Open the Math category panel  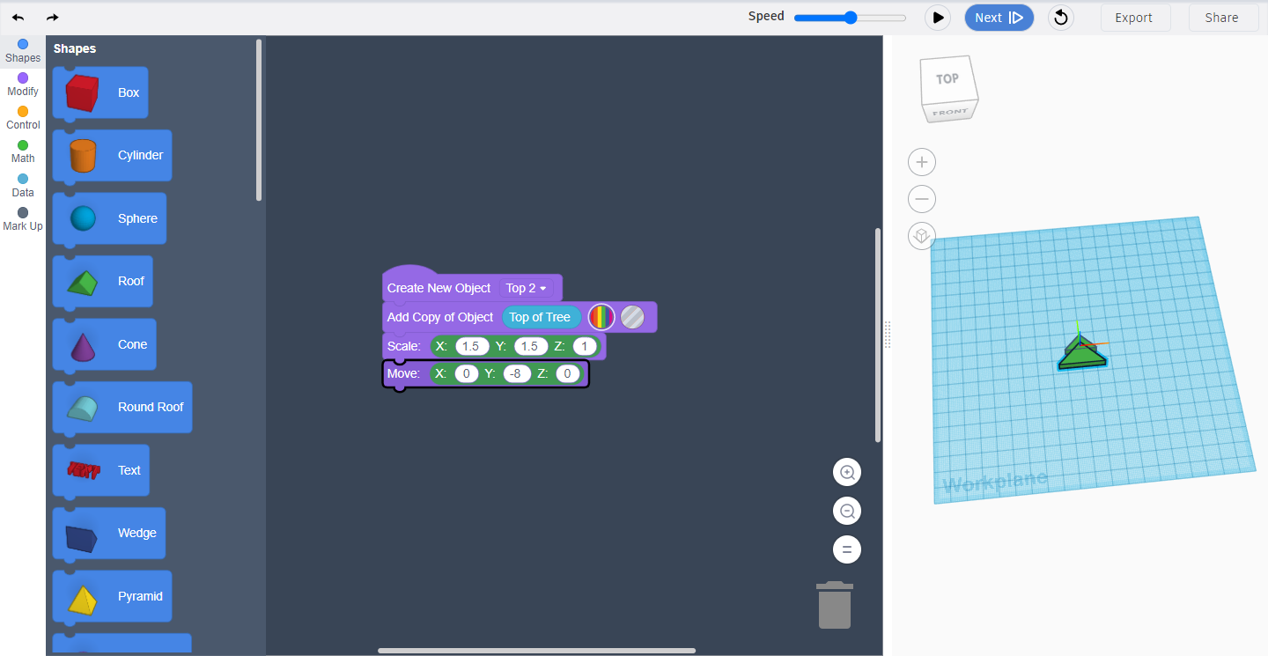point(22,149)
